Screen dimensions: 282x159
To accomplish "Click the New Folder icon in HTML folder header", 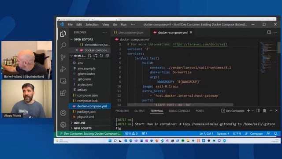I will tap(96, 56).
